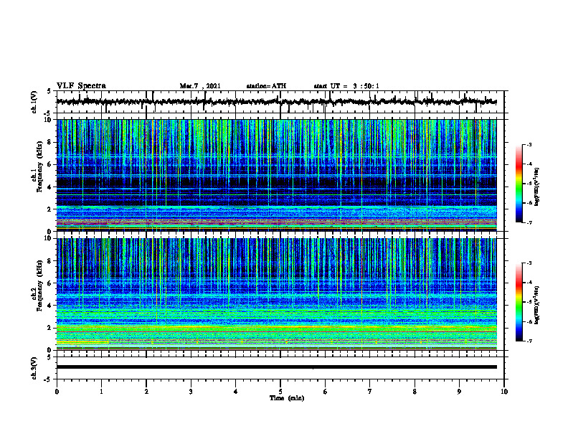The image size is (568, 439).
Task: Click the "3" tick on the time axis
Action: 191,392
